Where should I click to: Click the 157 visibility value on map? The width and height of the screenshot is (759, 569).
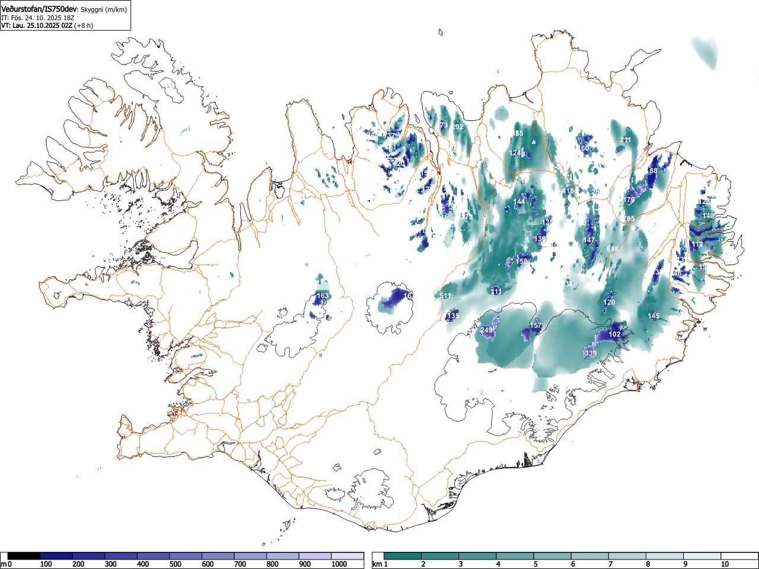pos(535,326)
